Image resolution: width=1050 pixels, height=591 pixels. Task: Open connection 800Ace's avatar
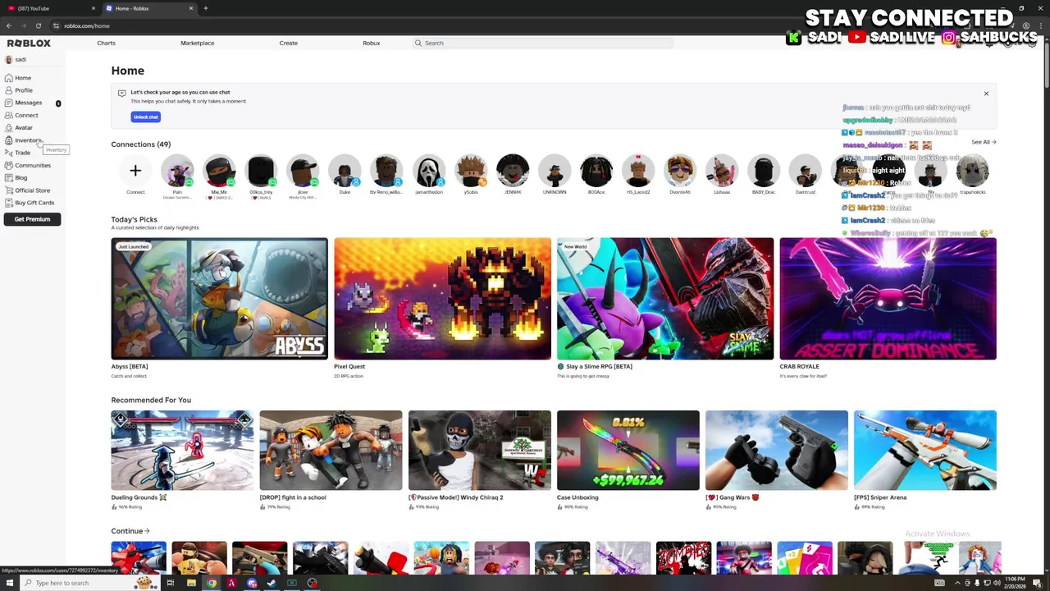pos(596,171)
